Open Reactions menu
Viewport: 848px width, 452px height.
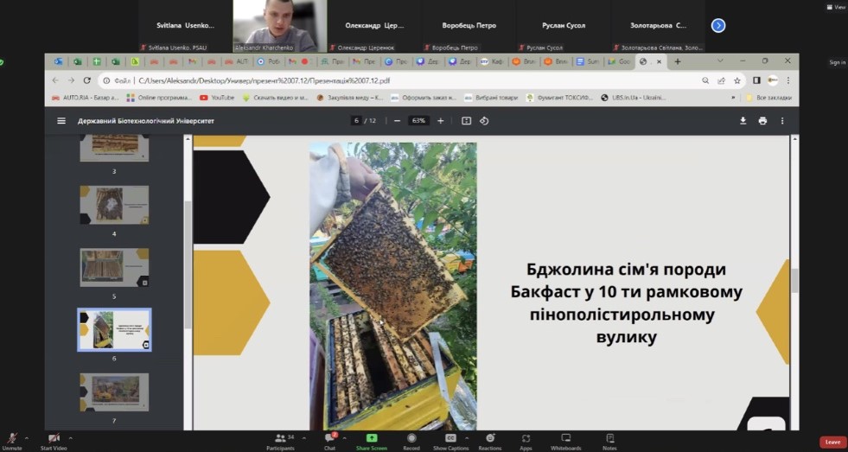pos(490,441)
